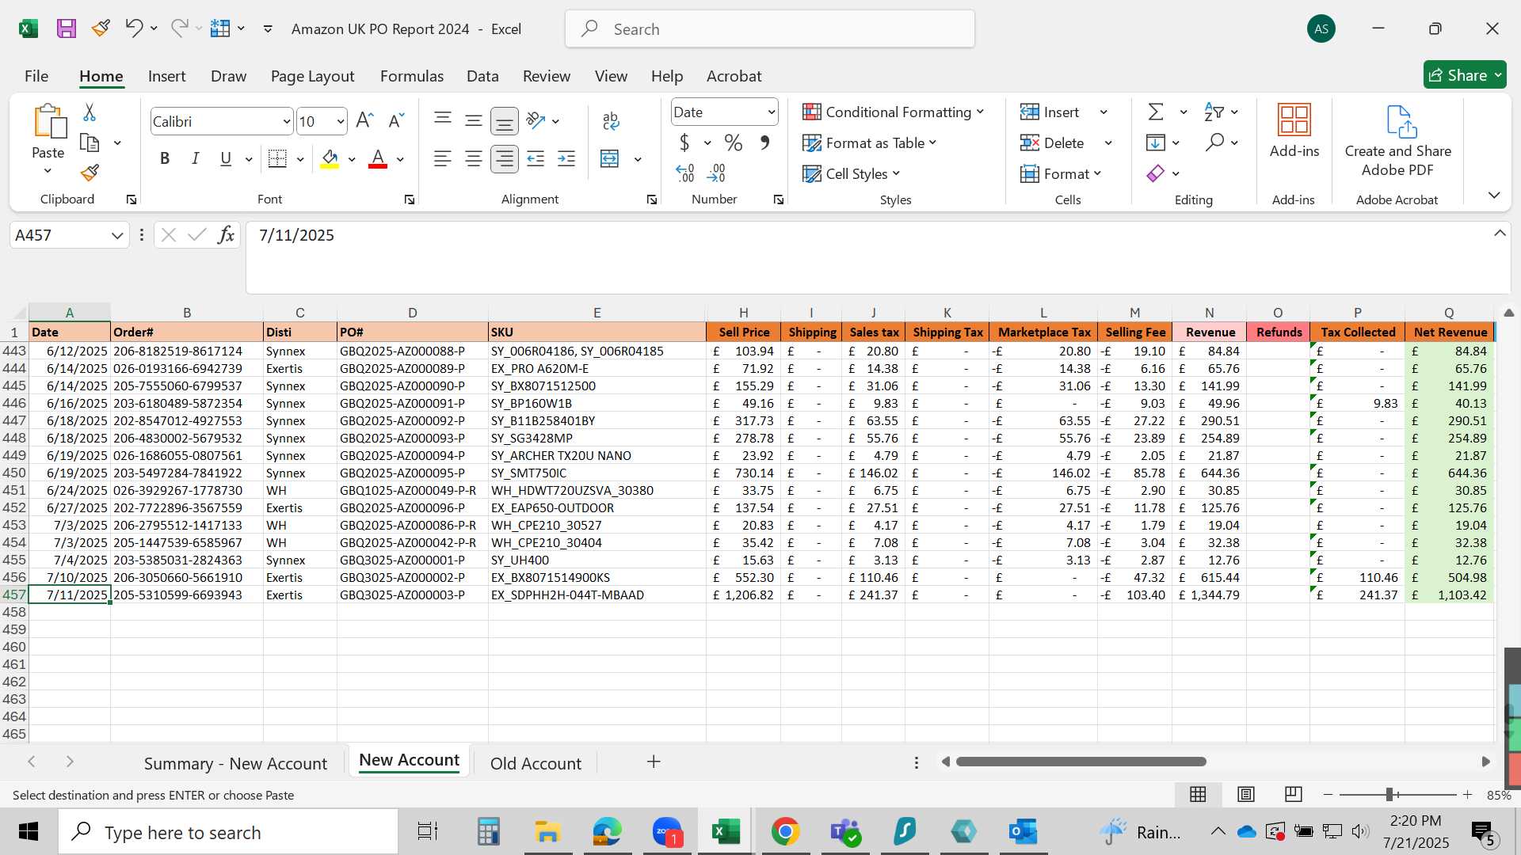Viewport: 1521px width, 855px height.
Task: Increase font size with the larger A
Action: 364,120
